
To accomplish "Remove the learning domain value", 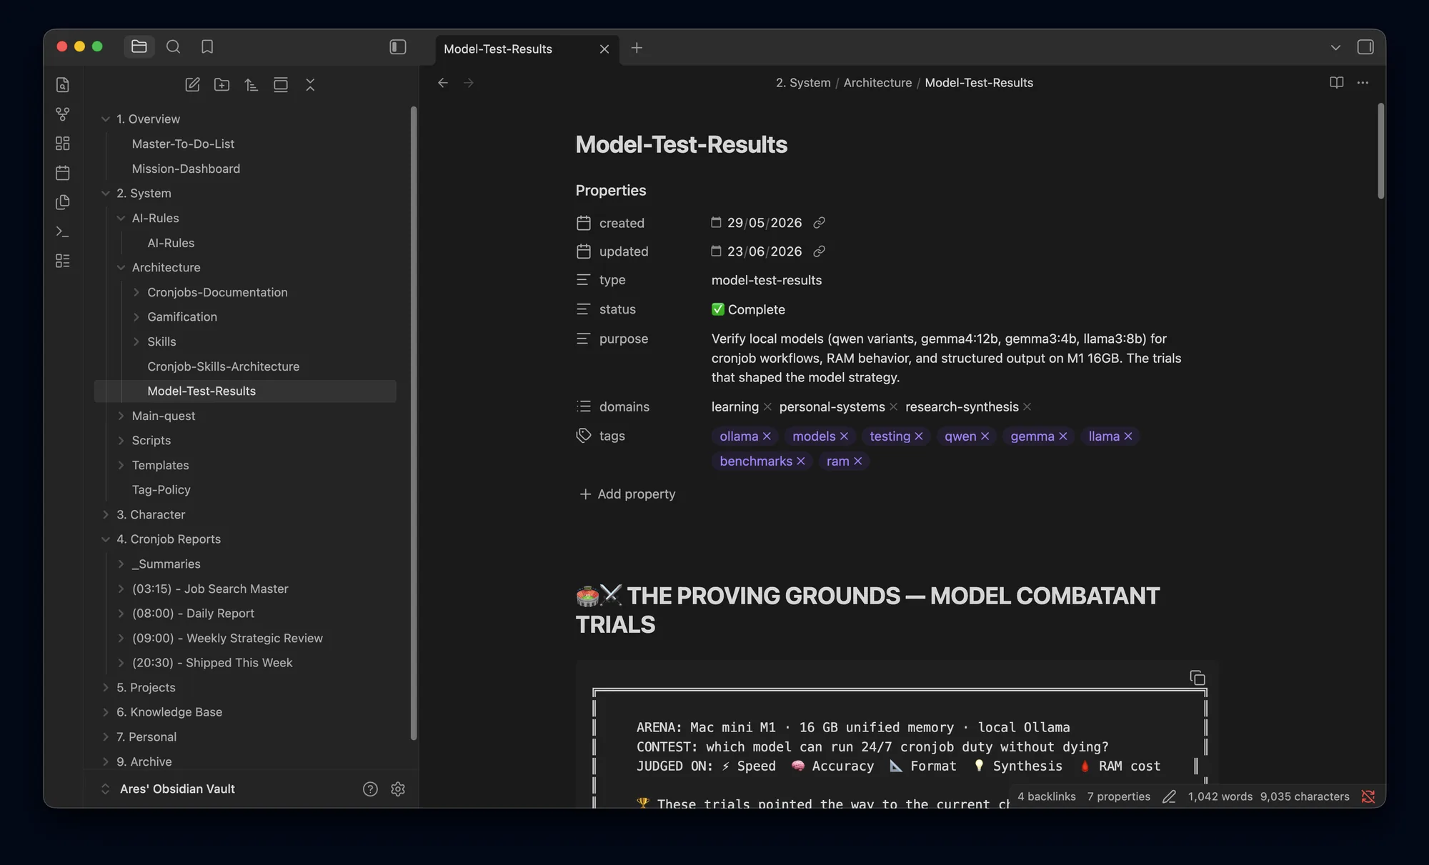I will point(767,406).
